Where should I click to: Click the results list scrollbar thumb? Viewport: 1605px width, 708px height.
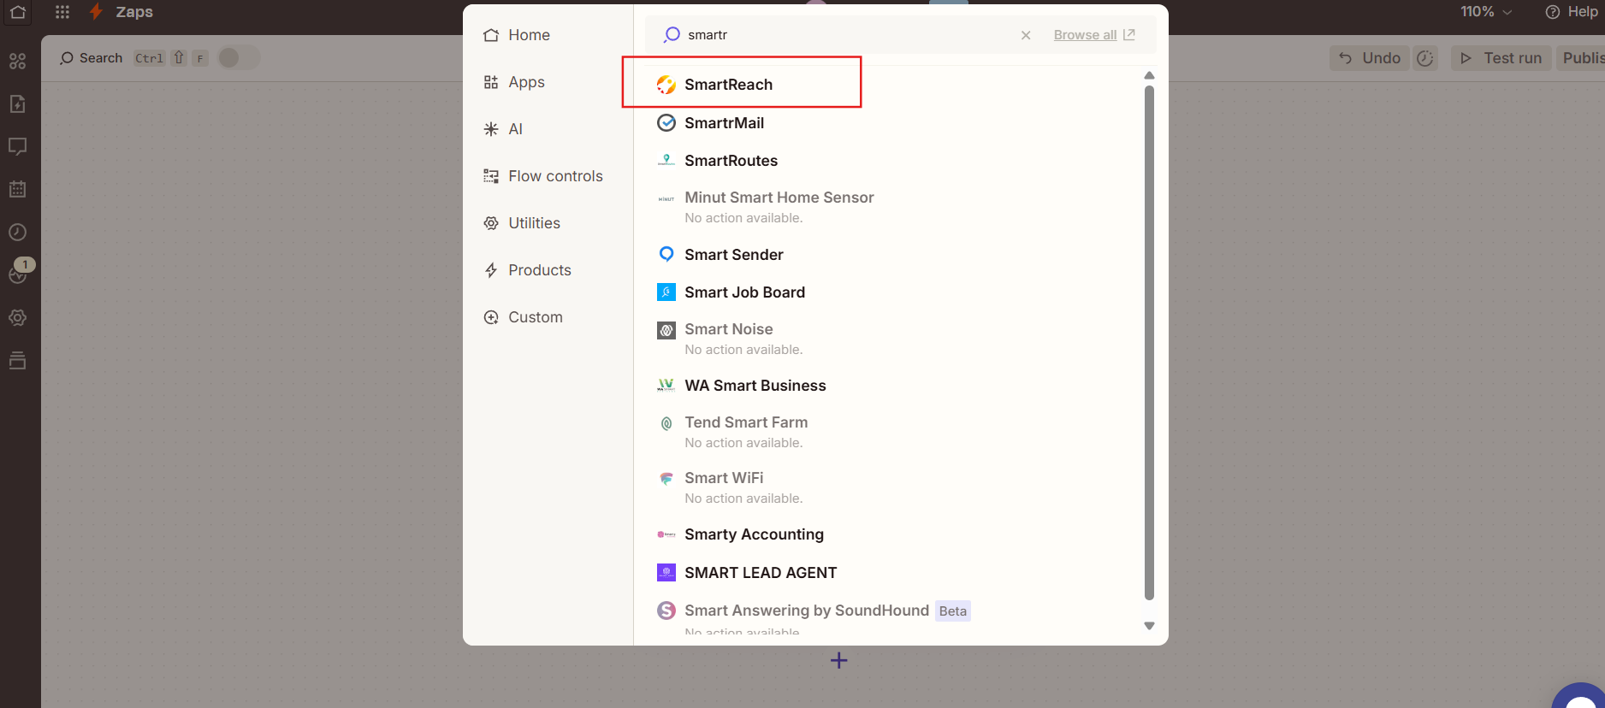click(1149, 342)
